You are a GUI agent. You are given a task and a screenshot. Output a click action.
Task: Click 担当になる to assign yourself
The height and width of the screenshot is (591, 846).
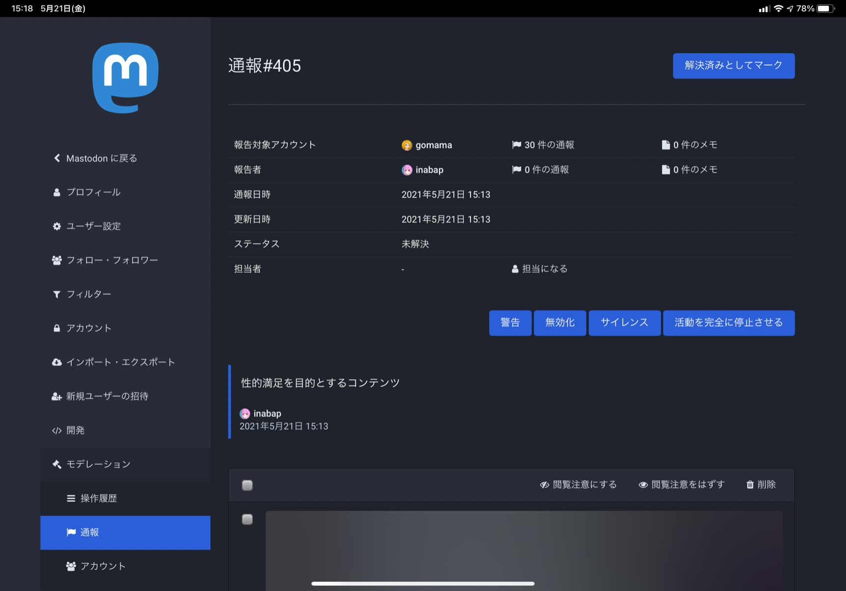point(540,269)
